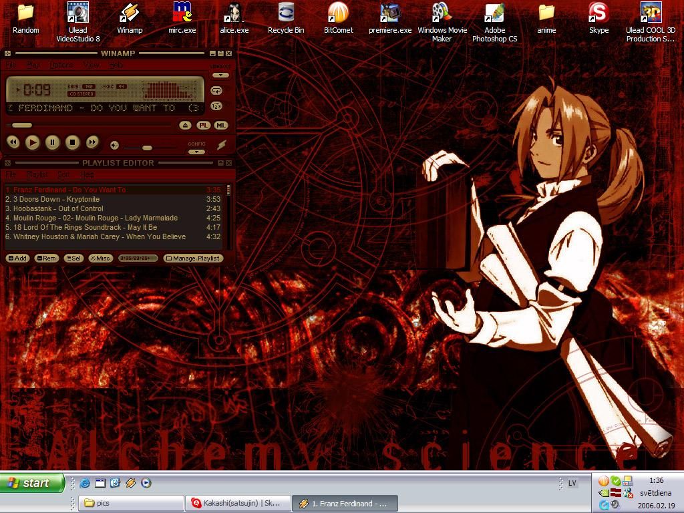Click the Winamp seek bar handle
The image size is (684, 513).
click(22, 126)
